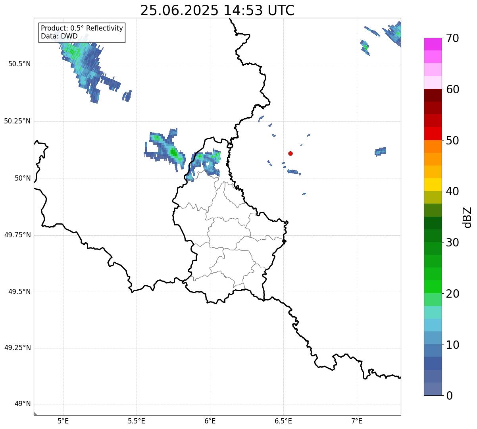Click the 7°E longitude label
This screenshot has width=477, height=429.
(x=357, y=421)
